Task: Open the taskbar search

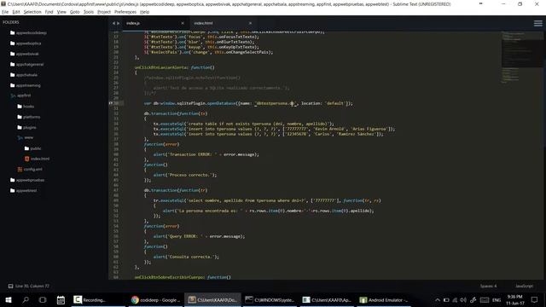Action: 26,299
